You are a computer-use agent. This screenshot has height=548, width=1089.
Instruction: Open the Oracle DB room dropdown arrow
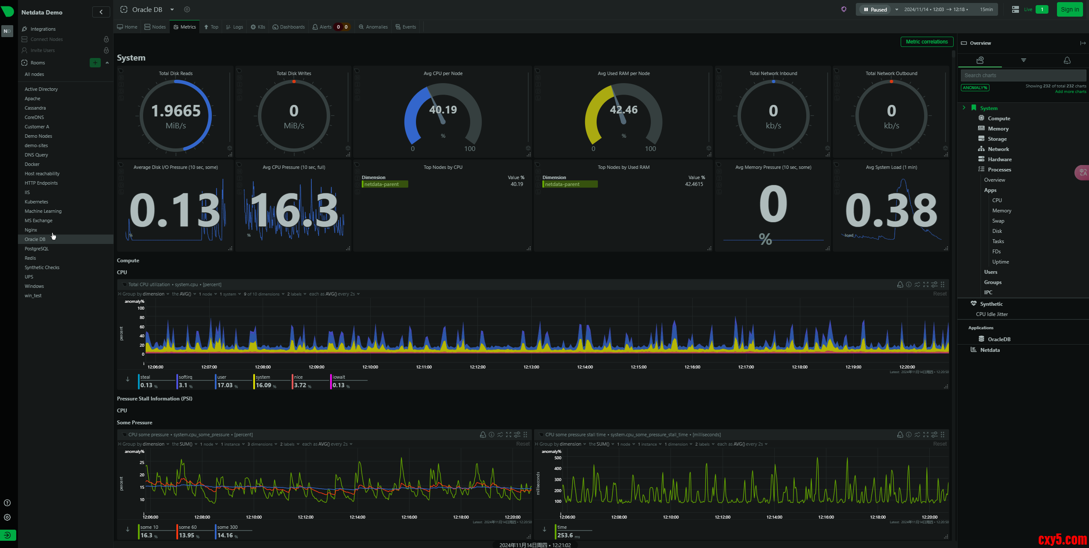click(x=172, y=9)
